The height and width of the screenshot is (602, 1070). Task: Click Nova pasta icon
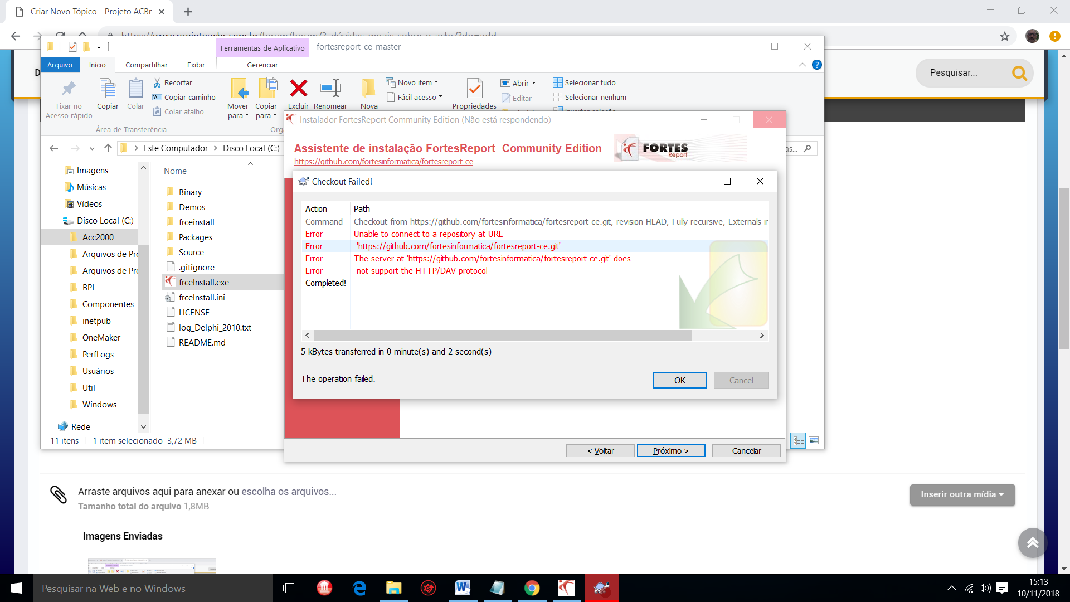(368, 88)
